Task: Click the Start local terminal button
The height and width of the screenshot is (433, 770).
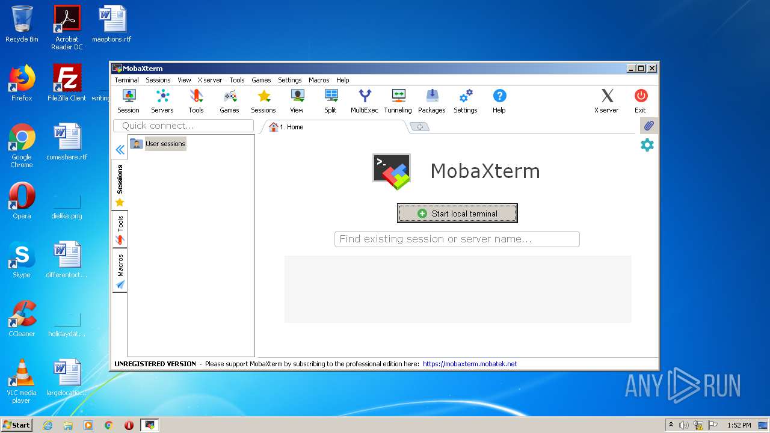Action: click(457, 213)
